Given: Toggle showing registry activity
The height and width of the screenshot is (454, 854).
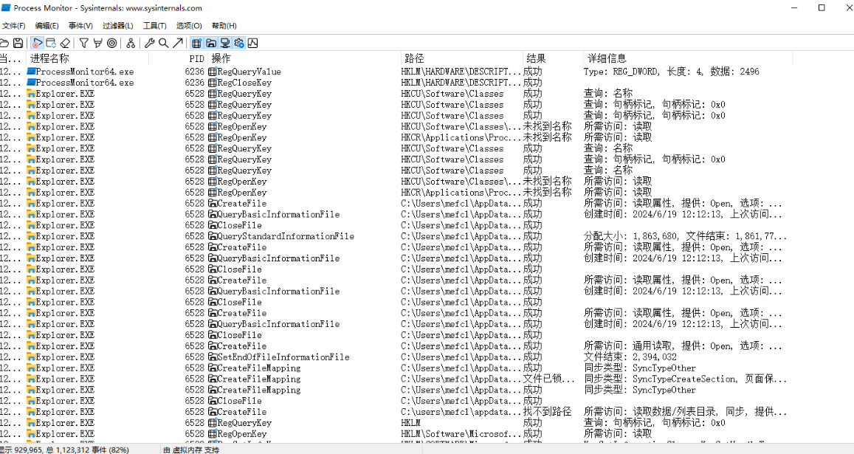Looking at the screenshot, I should 196,43.
